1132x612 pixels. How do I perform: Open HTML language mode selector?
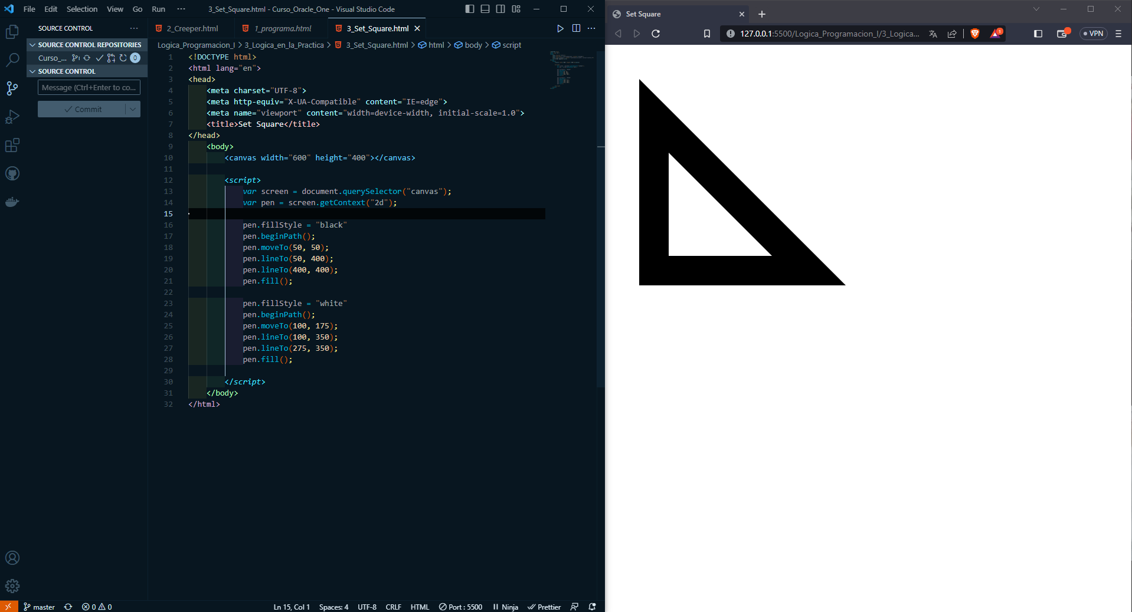[420, 607]
